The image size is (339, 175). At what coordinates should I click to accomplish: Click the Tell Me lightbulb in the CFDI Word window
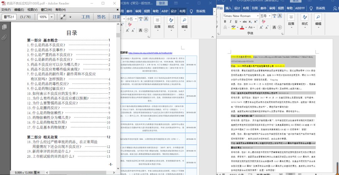[x=311, y=8]
